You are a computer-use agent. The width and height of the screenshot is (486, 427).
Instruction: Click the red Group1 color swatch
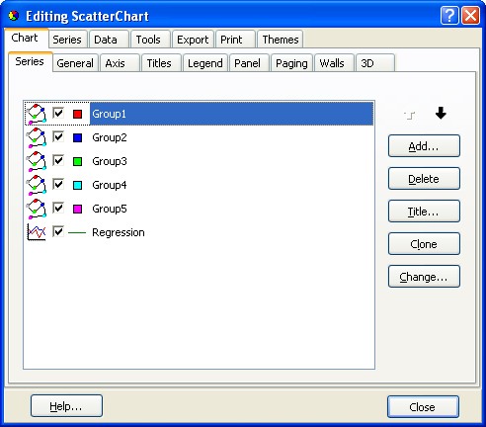78,114
